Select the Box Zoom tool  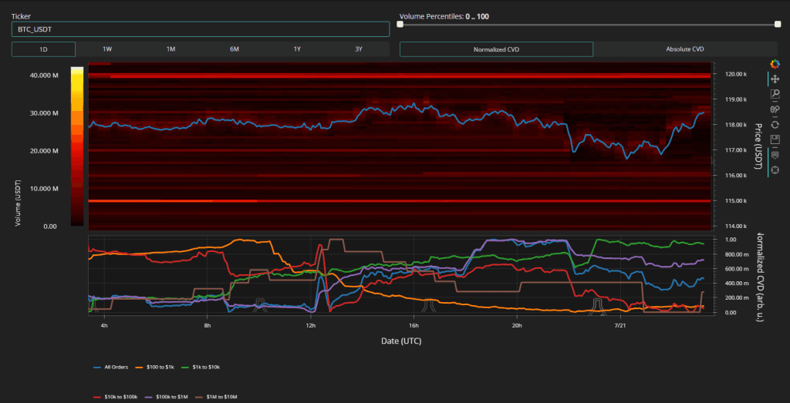click(x=775, y=94)
